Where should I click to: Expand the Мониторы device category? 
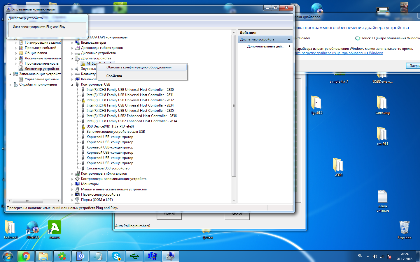tap(72, 184)
